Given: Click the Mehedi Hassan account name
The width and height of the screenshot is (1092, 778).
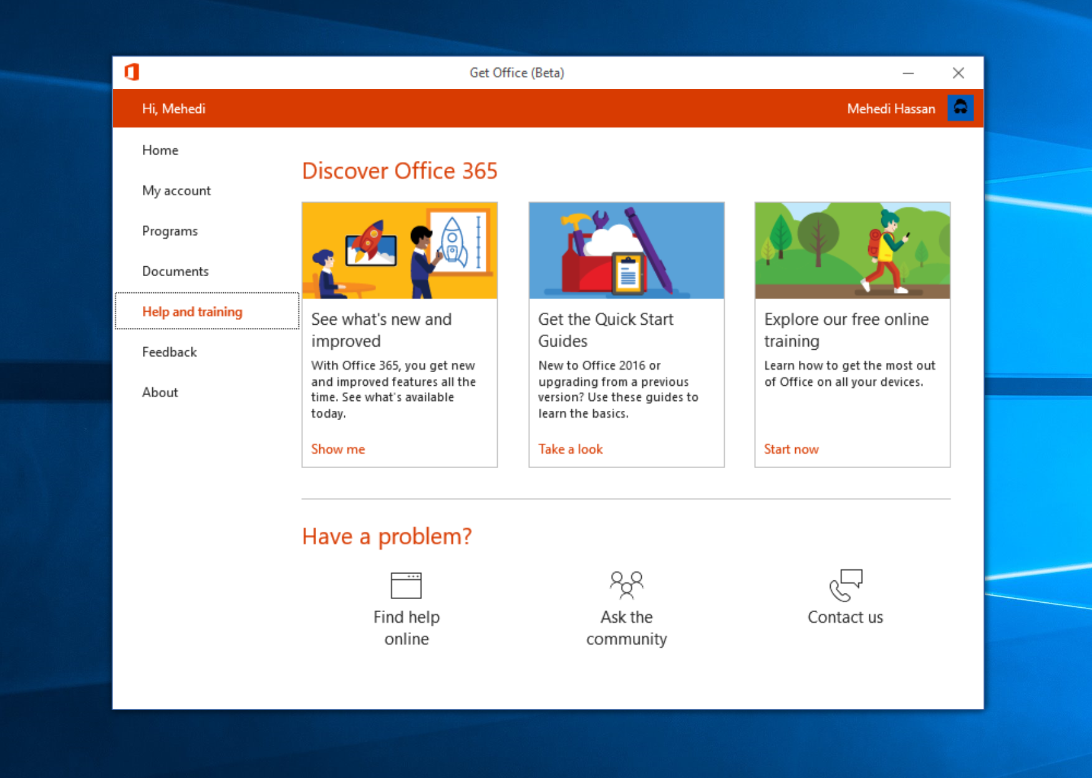Looking at the screenshot, I should pos(891,109).
